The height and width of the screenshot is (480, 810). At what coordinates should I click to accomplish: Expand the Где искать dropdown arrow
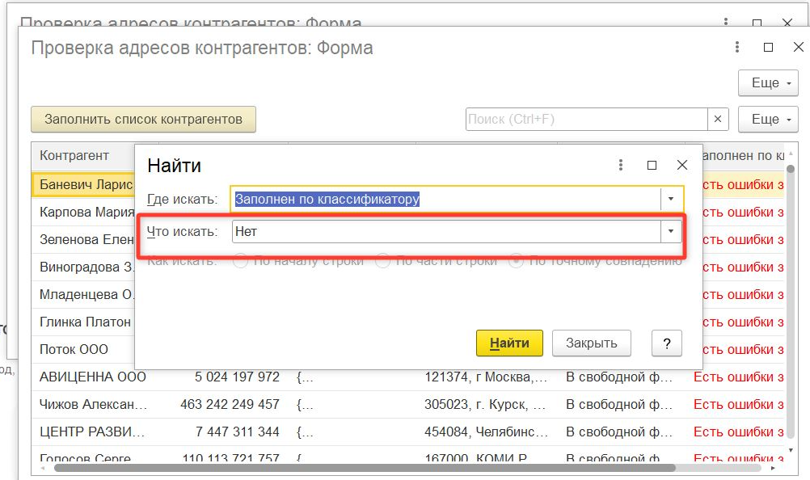[x=671, y=199]
